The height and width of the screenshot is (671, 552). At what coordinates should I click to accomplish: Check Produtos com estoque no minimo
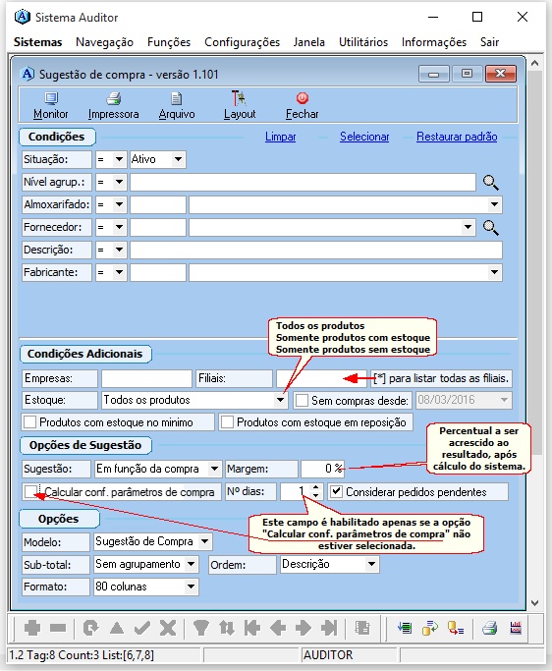click(x=29, y=421)
